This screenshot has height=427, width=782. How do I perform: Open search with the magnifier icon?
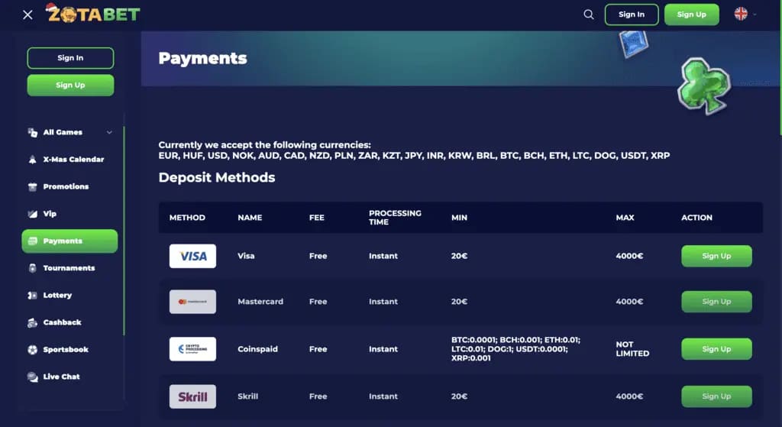589,15
